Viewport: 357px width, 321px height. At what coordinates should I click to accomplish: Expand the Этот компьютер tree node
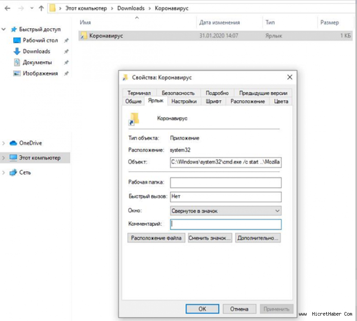pos(4,158)
